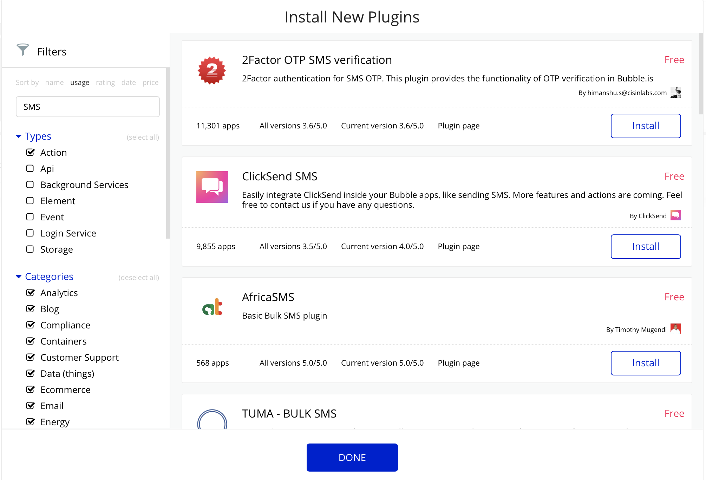Check the Action type checkbox
Screen dimensions: 706x480
coord(31,152)
